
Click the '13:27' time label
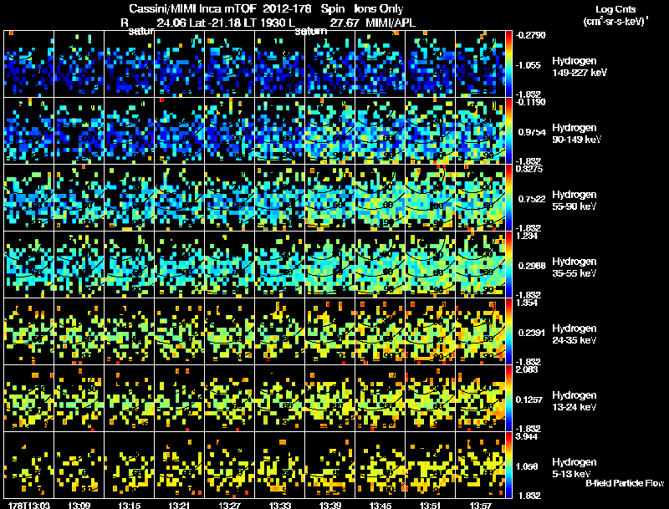pos(229,505)
